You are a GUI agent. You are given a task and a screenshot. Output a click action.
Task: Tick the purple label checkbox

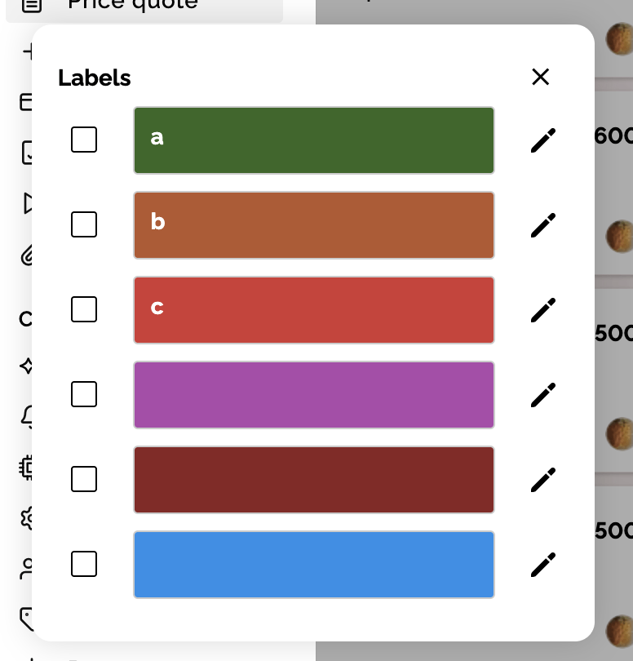point(84,394)
